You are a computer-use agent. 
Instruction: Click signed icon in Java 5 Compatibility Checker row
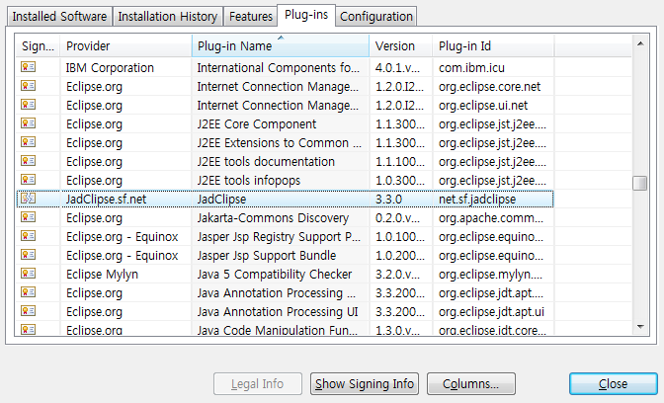(28, 274)
